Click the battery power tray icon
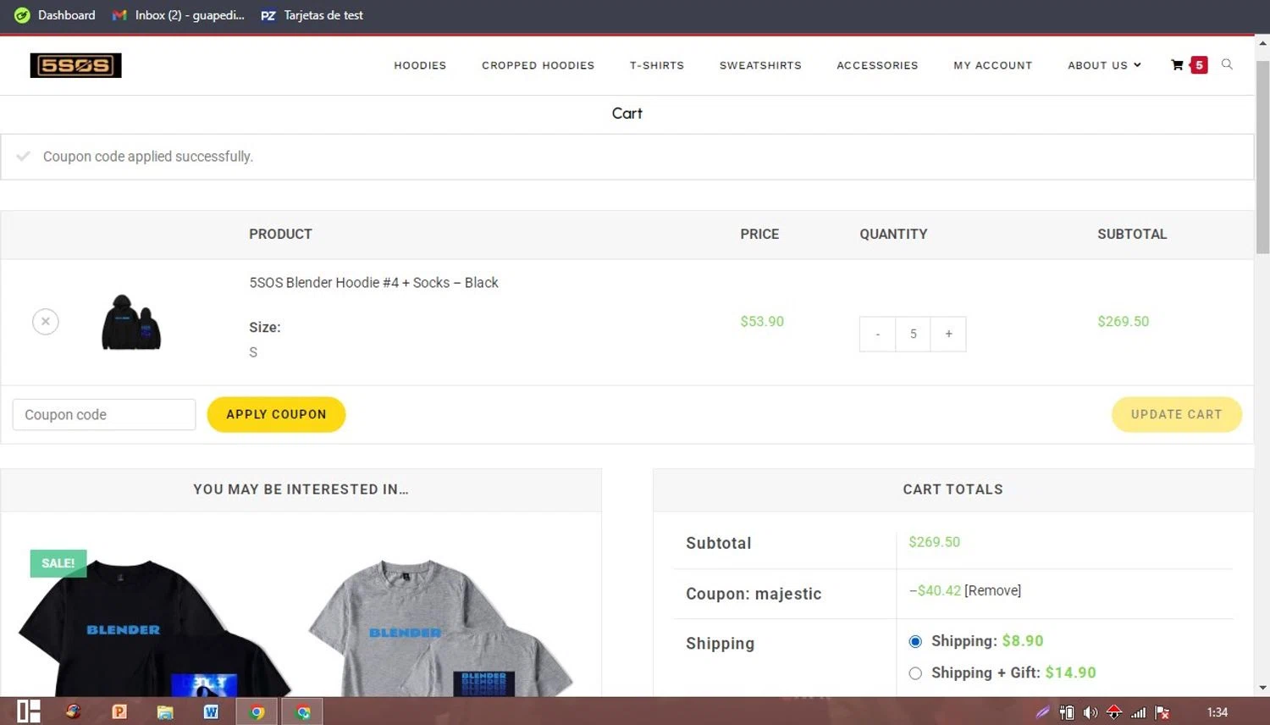 click(x=1067, y=712)
